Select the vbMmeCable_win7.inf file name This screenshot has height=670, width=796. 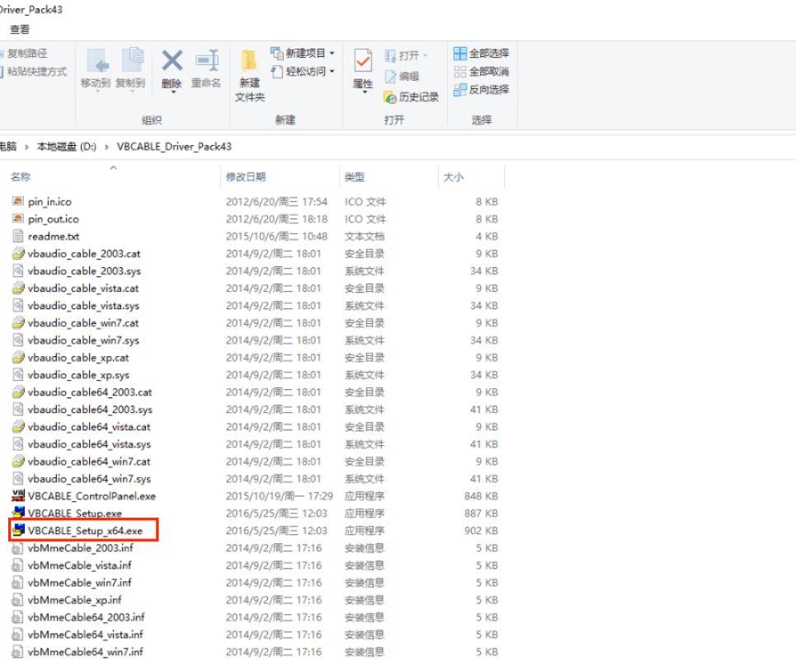point(80,583)
